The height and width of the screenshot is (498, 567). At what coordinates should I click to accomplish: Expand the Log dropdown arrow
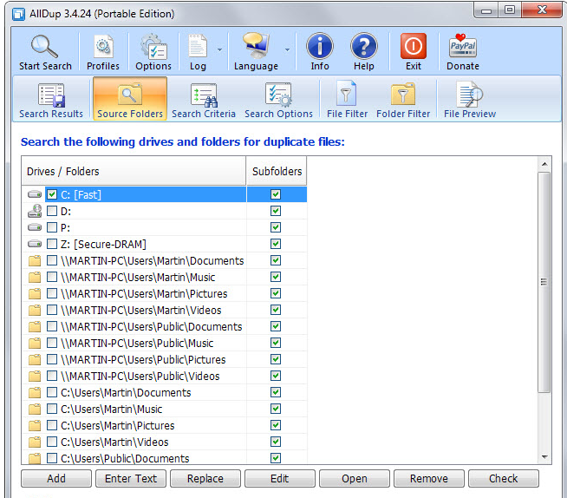pos(219,49)
